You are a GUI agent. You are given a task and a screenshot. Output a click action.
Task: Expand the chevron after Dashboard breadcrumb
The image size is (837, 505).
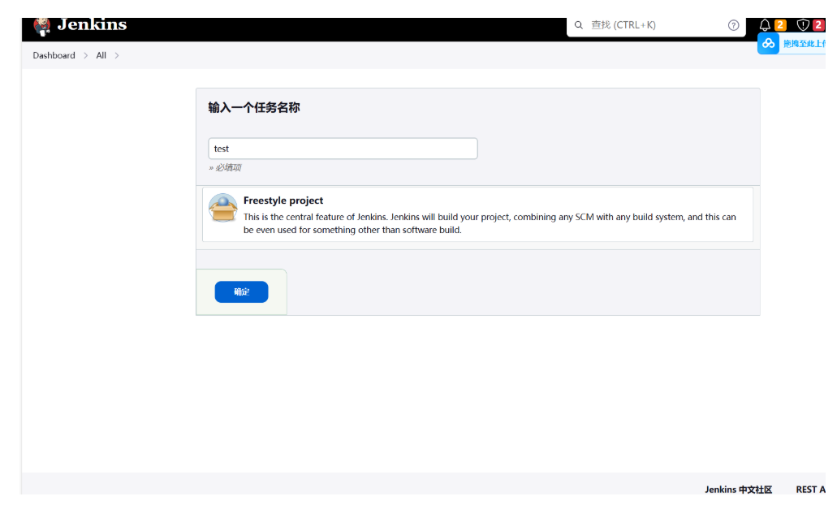tap(85, 55)
